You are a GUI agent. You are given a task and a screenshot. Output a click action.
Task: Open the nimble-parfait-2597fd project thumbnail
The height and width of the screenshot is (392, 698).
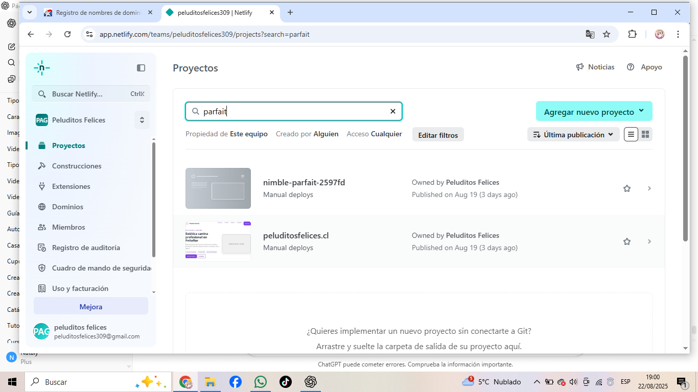pyautogui.click(x=218, y=188)
